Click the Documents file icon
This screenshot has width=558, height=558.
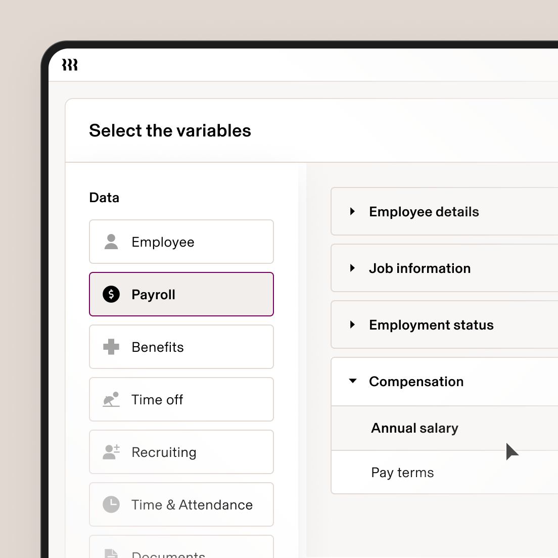coord(111,553)
